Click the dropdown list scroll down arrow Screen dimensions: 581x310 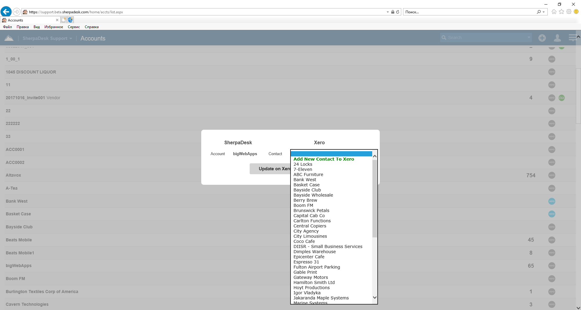pos(375,297)
